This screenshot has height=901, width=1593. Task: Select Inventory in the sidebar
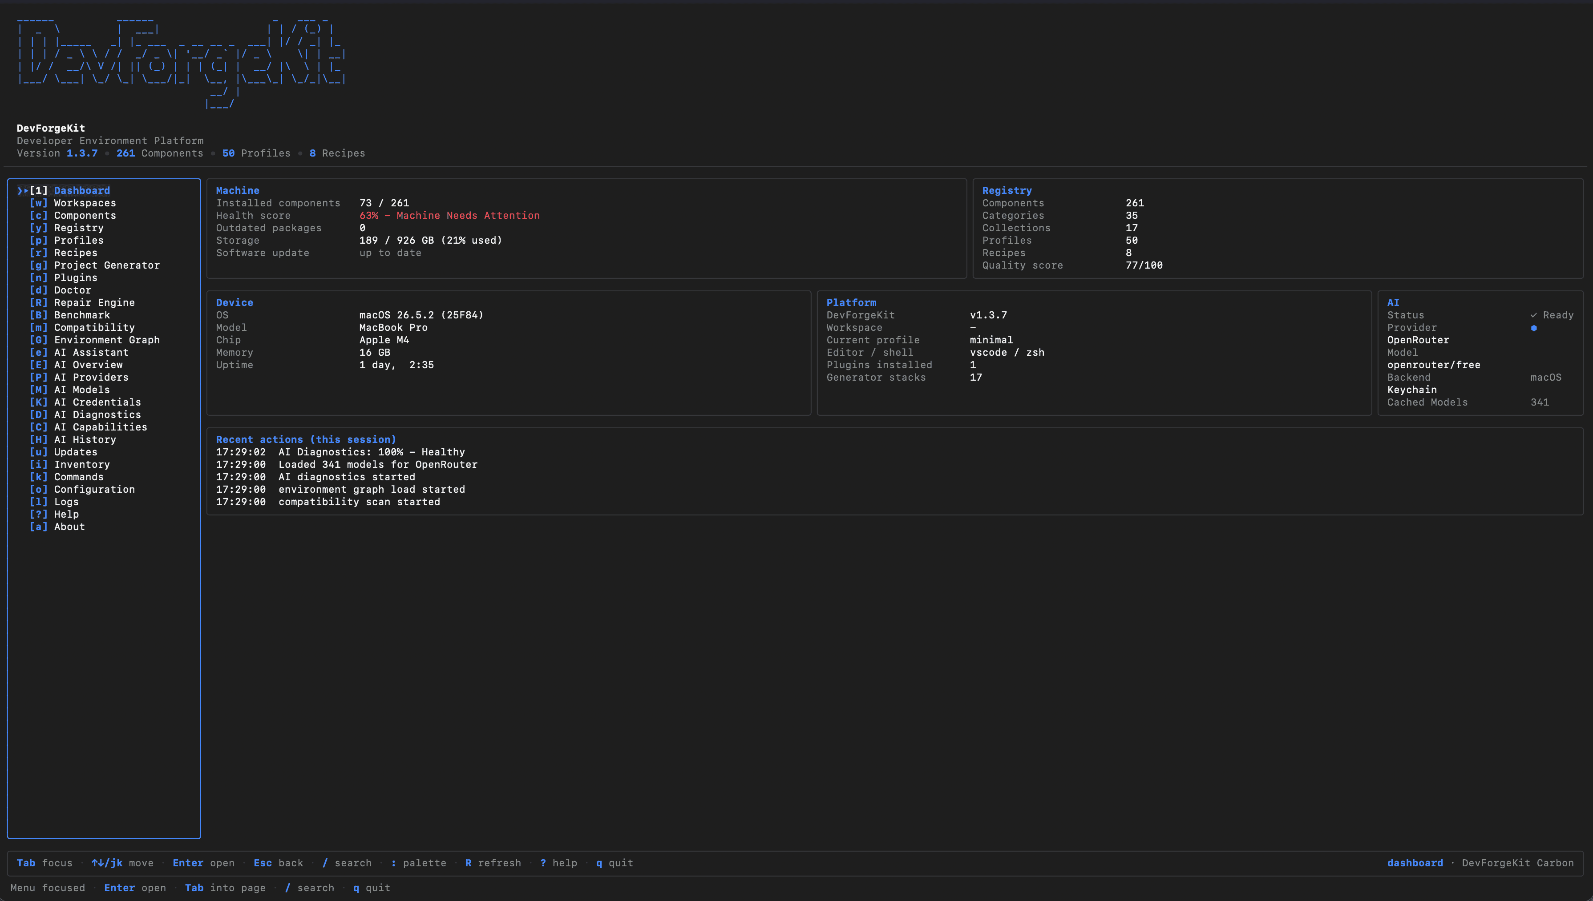pos(69,464)
